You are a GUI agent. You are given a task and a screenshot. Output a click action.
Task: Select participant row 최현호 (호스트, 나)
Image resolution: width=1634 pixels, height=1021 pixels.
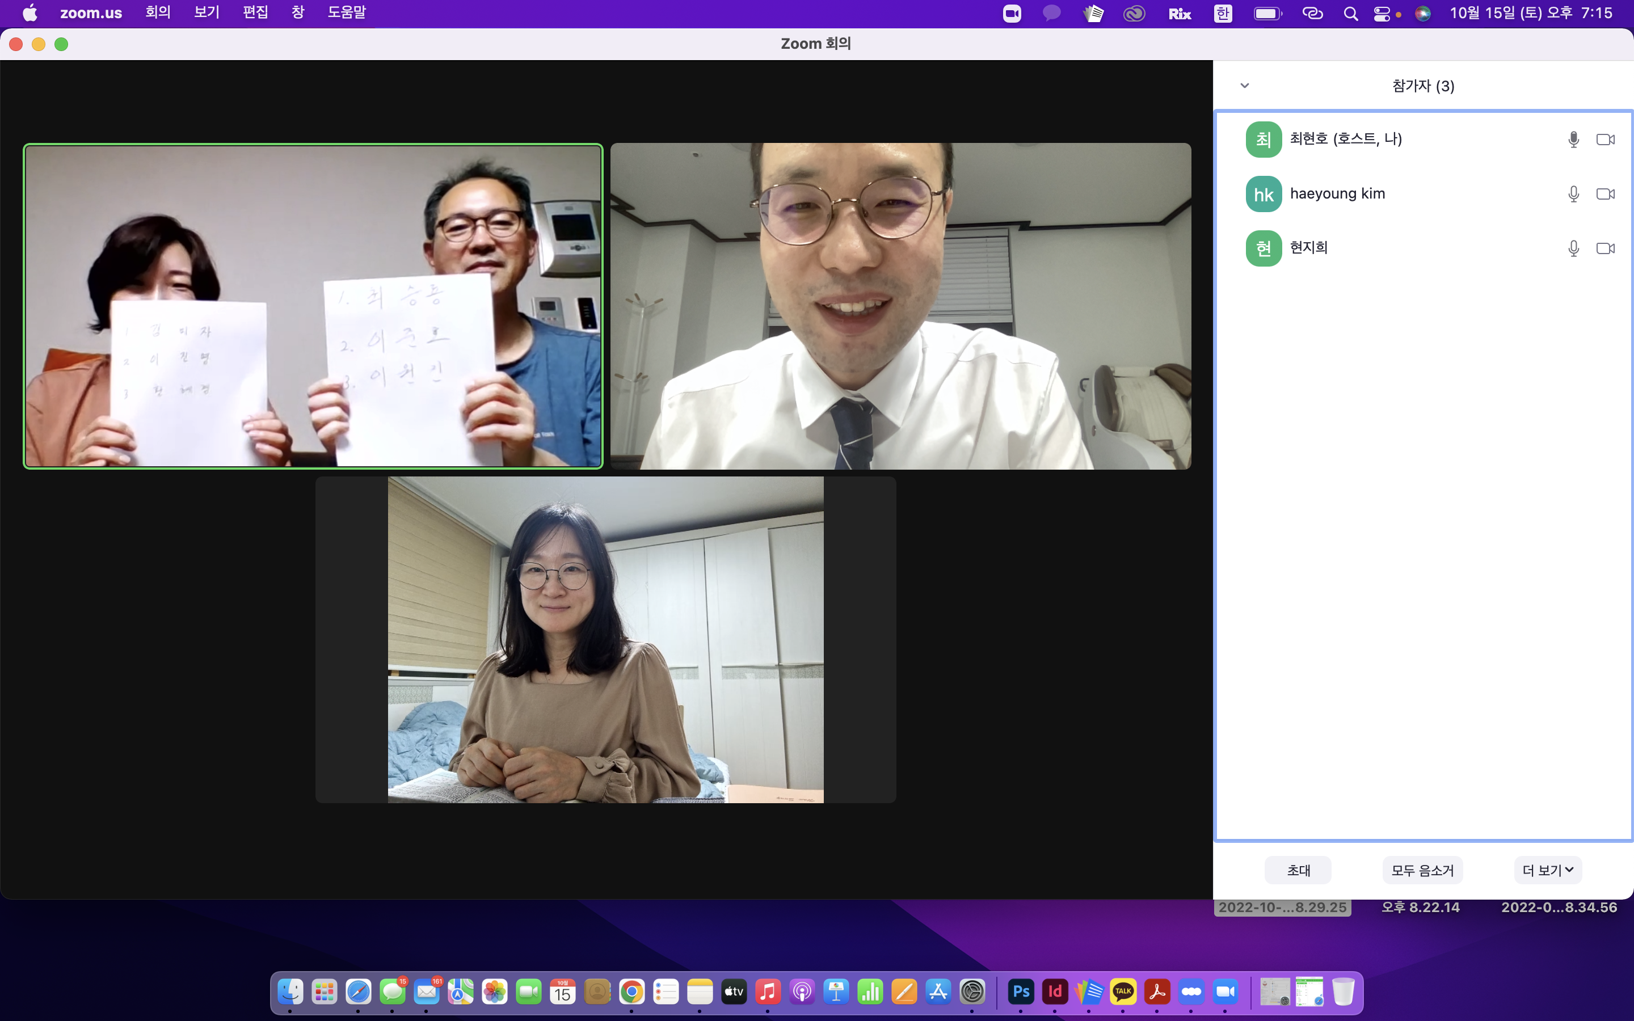[1424, 139]
